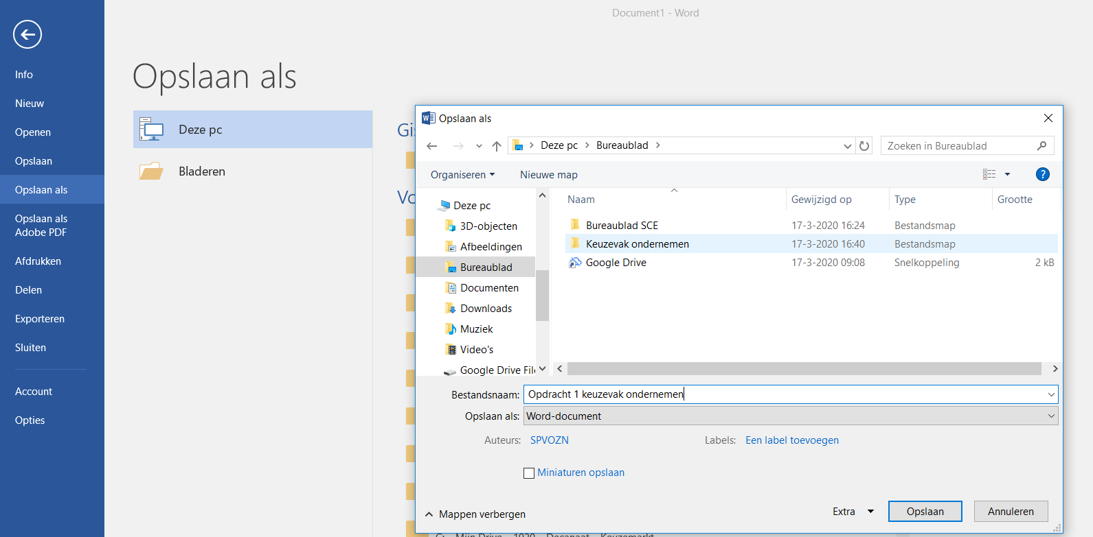1093x537 pixels.
Task: Open the recent locations dropdown arrow
Action: point(479,146)
